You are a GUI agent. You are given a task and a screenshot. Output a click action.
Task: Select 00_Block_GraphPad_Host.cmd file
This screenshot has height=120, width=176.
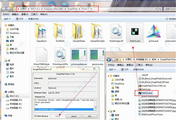[155, 79]
